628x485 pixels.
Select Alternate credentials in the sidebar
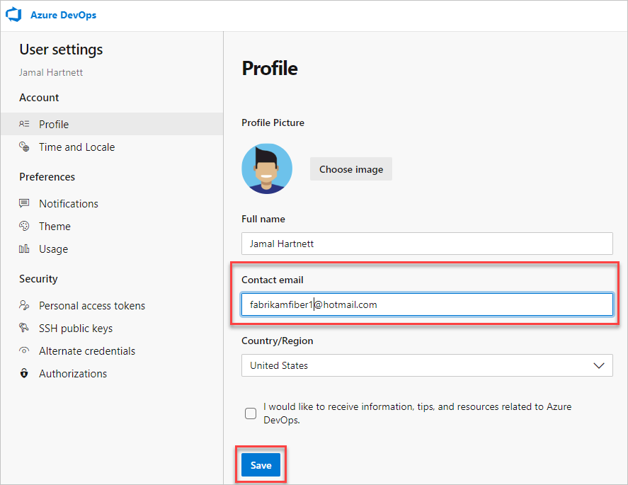86,350
